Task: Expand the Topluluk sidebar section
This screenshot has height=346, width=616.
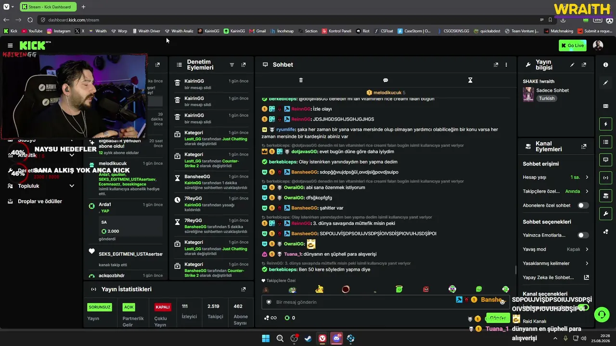Action: pyautogui.click(x=71, y=186)
